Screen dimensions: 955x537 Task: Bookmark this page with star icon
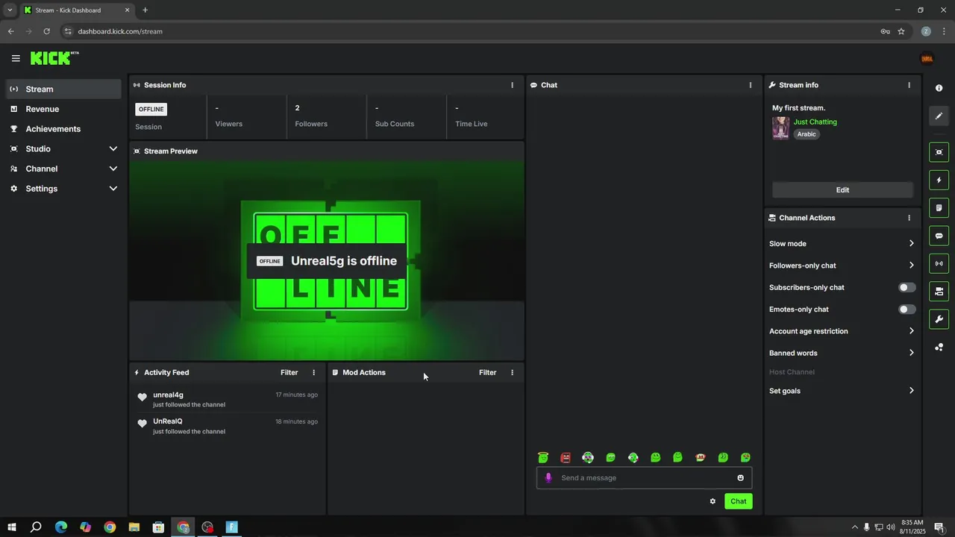point(901,31)
